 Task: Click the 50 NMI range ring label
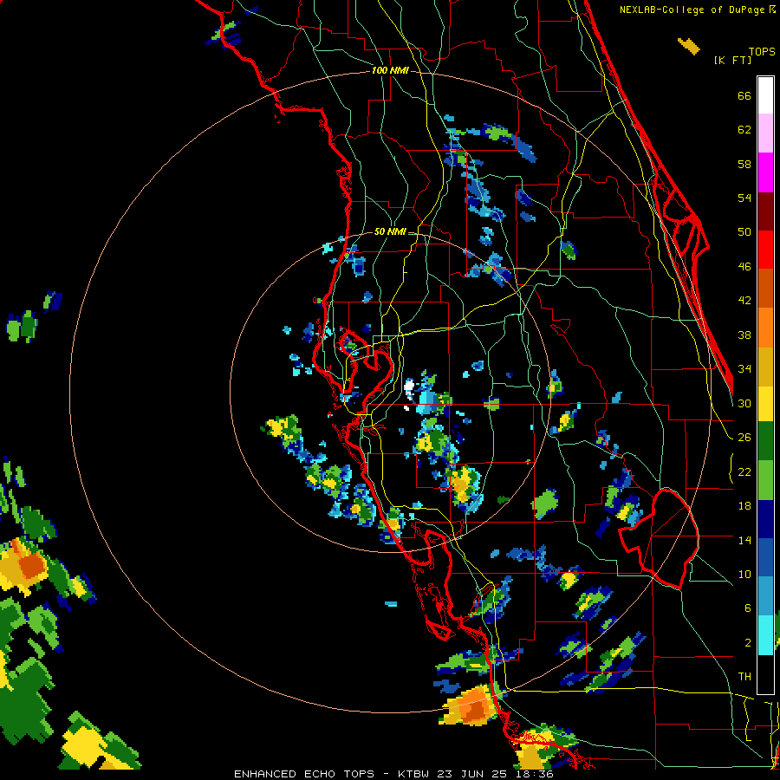click(x=389, y=231)
